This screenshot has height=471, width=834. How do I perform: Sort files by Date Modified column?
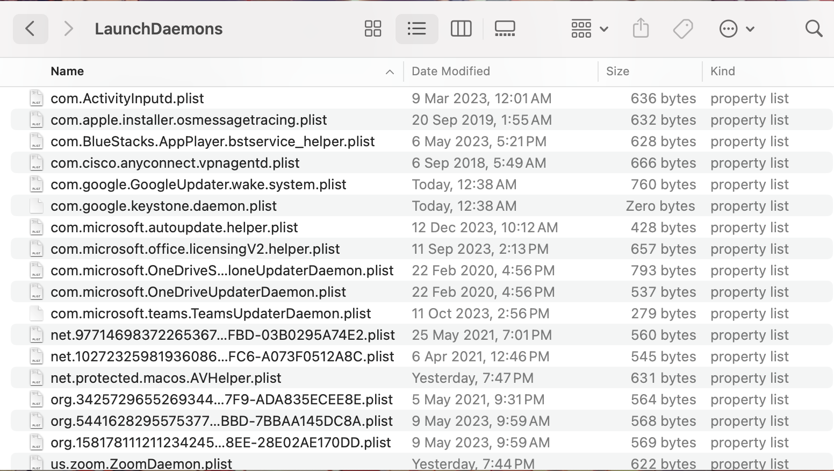pos(450,71)
